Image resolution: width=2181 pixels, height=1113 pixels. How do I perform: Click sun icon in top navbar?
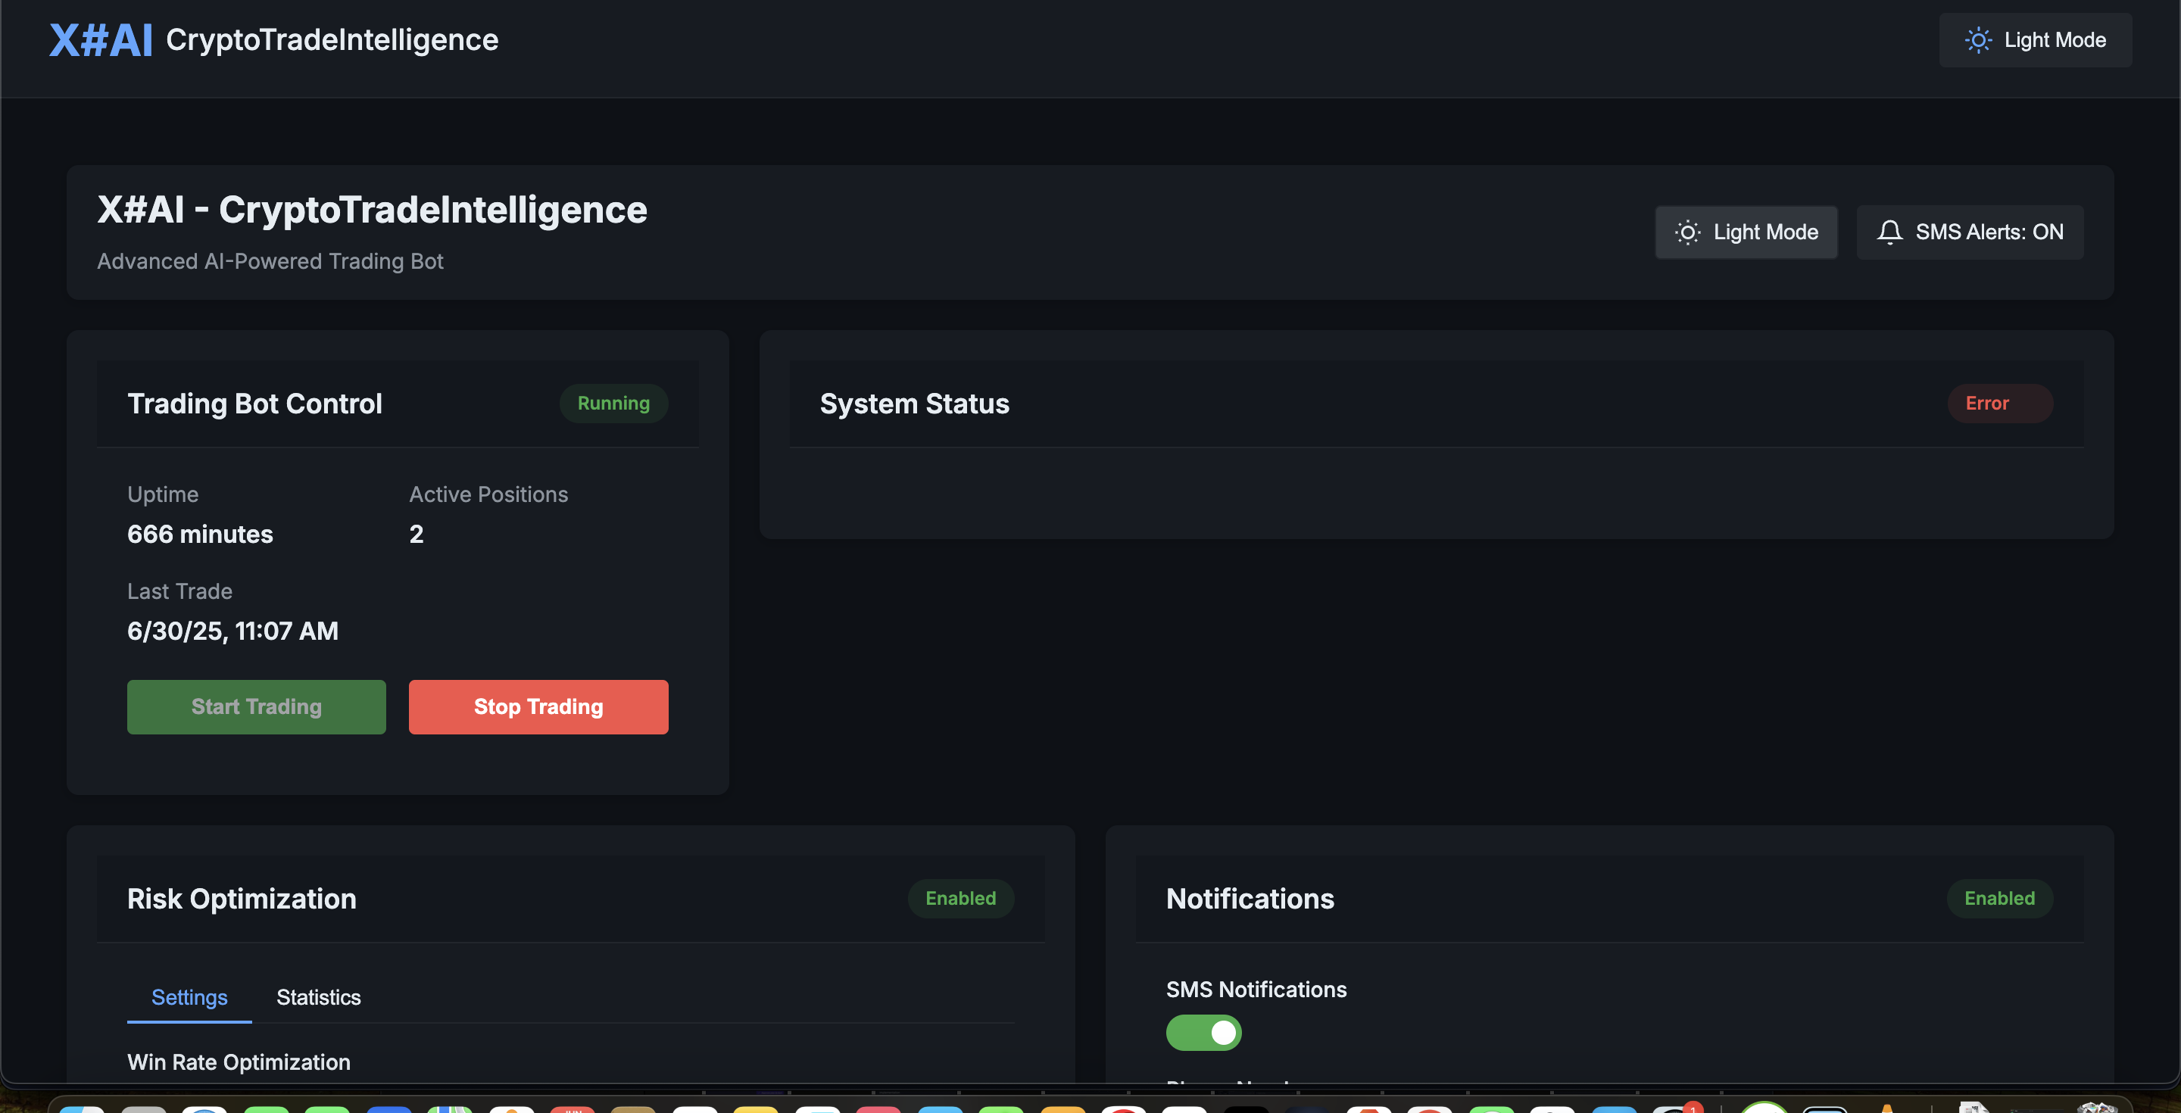click(1978, 40)
